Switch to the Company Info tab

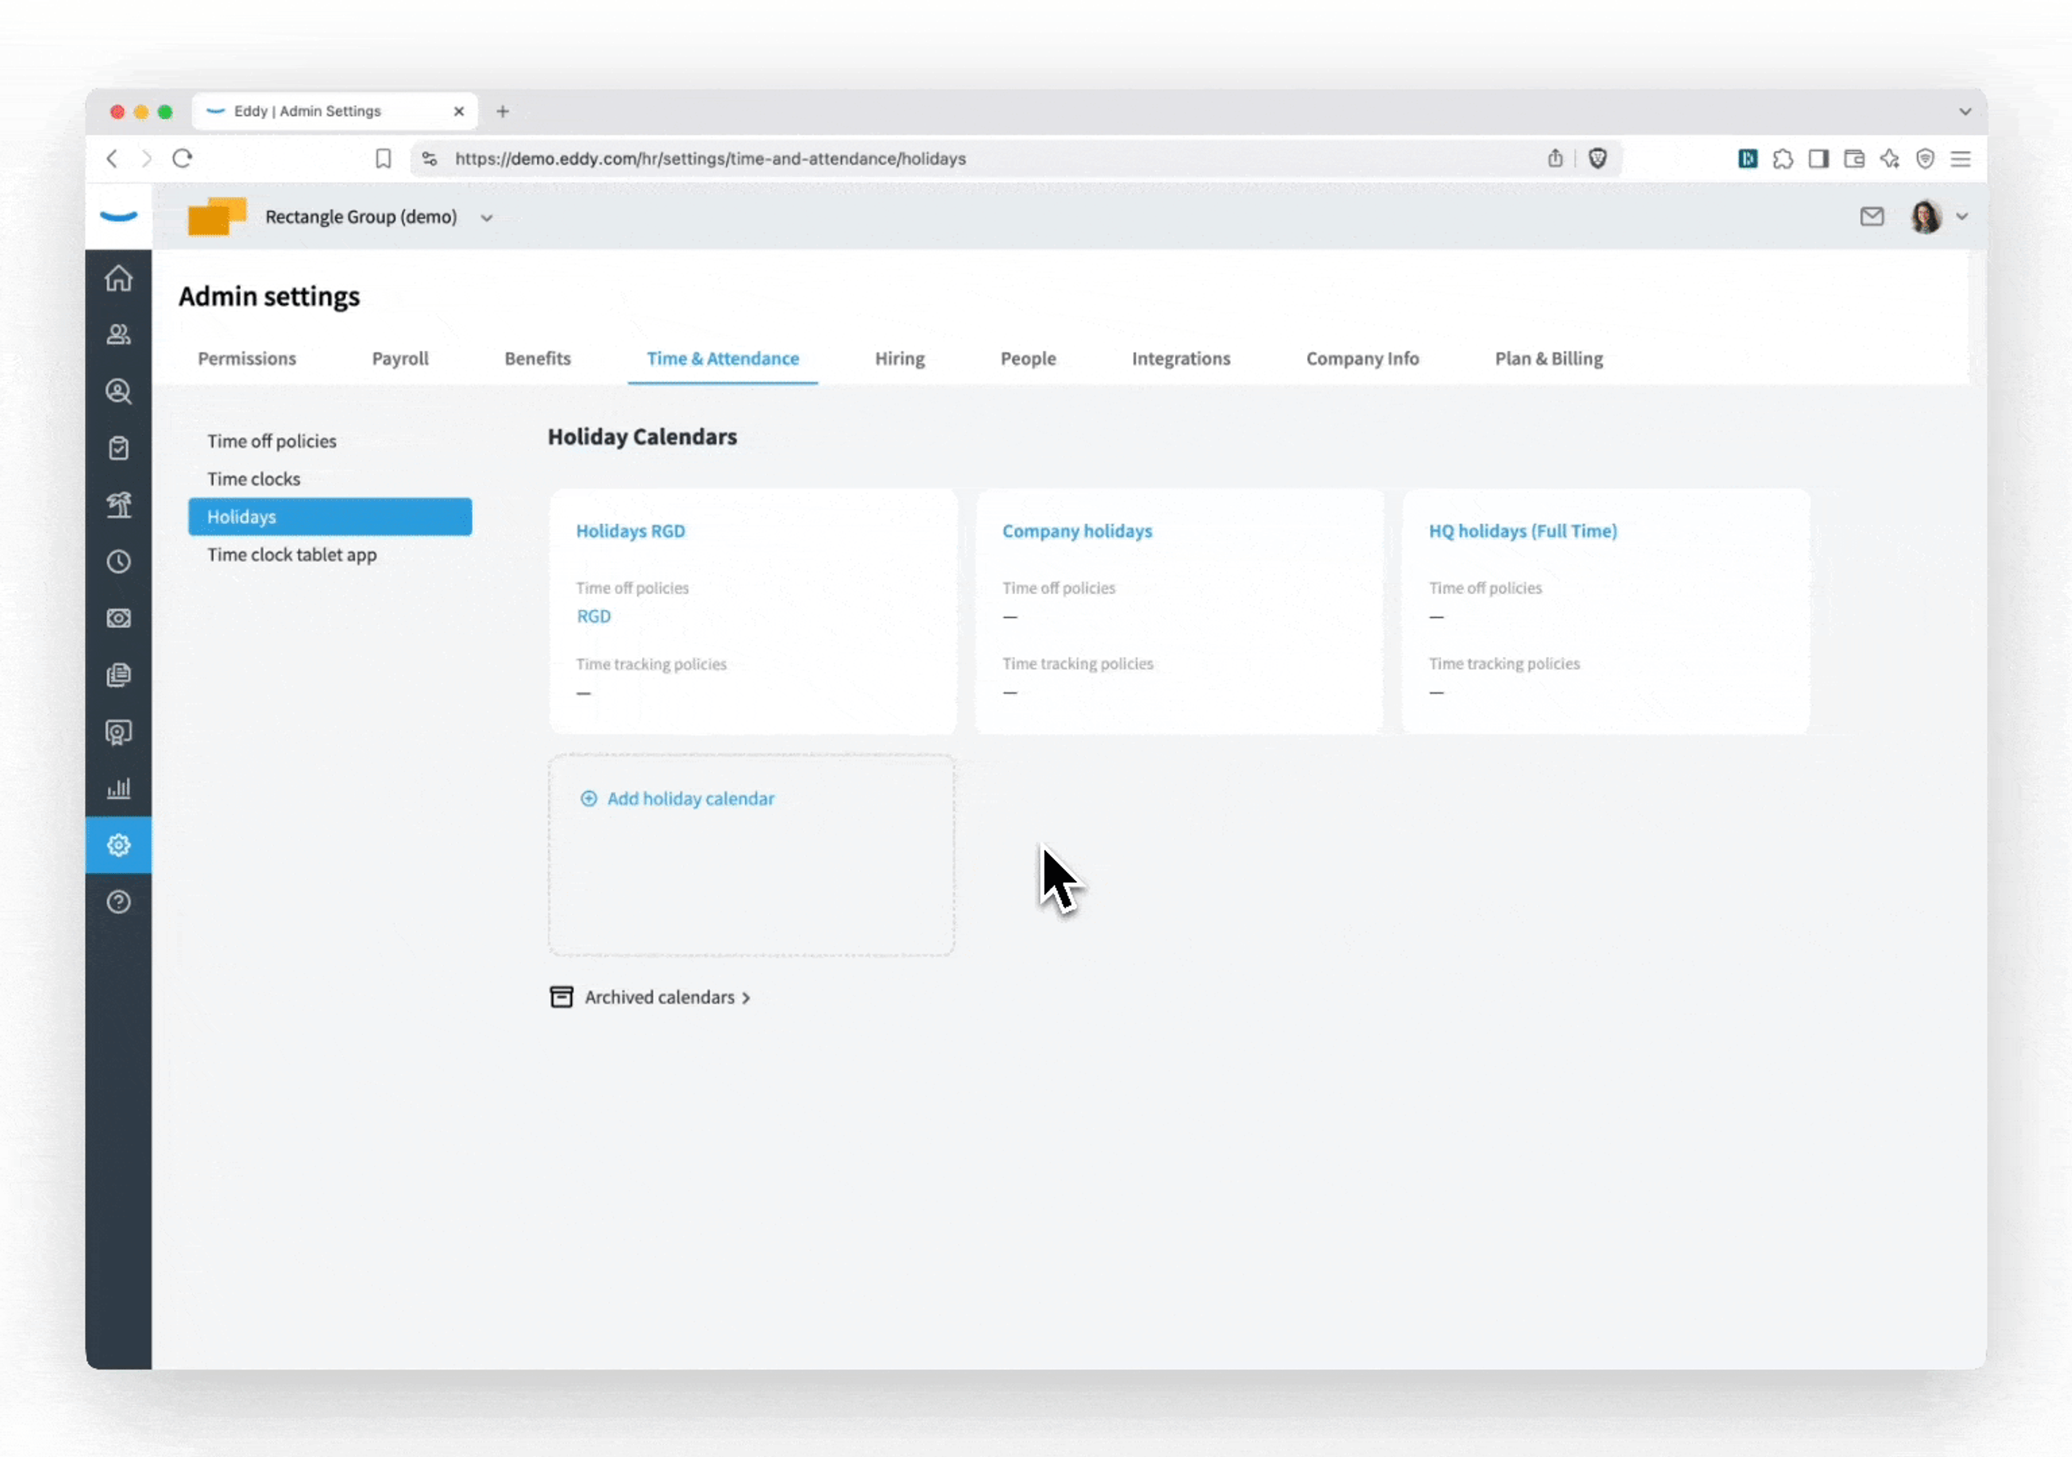point(1362,358)
